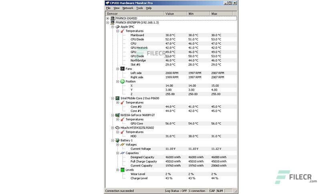Viewport: 335px width, 194px height.
Task: Expand the FRANCK-DG45ID computer node
Action: click(108, 18)
